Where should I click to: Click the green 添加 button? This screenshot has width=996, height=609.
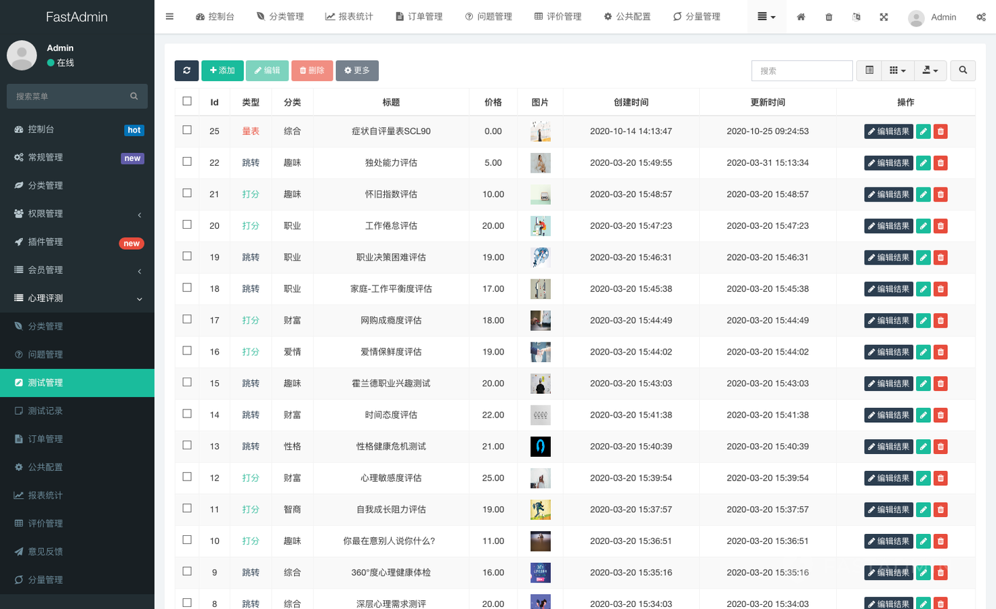pyautogui.click(x=222, y=70)
